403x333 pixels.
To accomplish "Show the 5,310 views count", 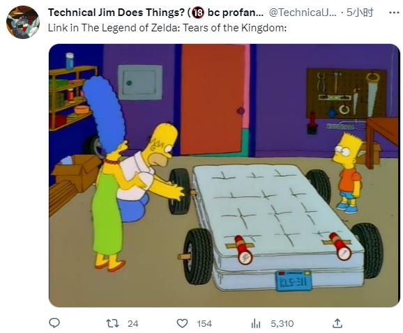I will (282, 323).
